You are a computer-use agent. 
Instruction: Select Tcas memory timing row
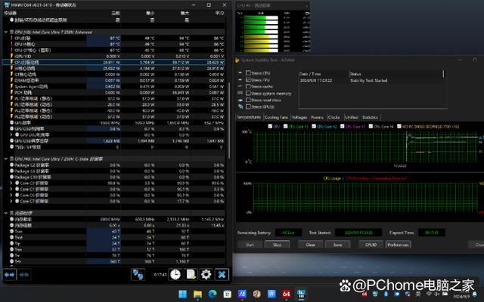point(113,232)
